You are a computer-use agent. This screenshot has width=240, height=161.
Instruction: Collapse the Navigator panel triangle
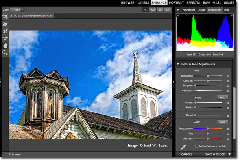click(178, 10)
